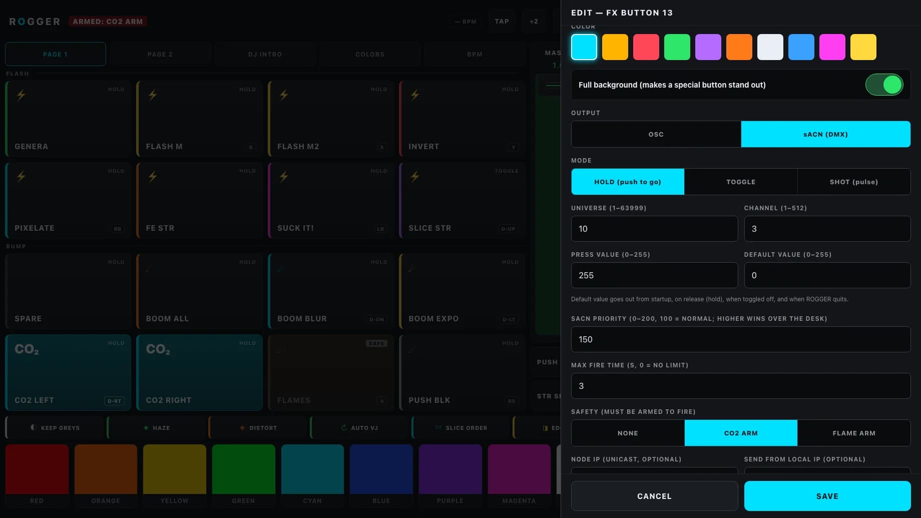Viewport: 921px width, 518px height.
Task: Choose NONE for safety arming
Action: coord(628,433)
